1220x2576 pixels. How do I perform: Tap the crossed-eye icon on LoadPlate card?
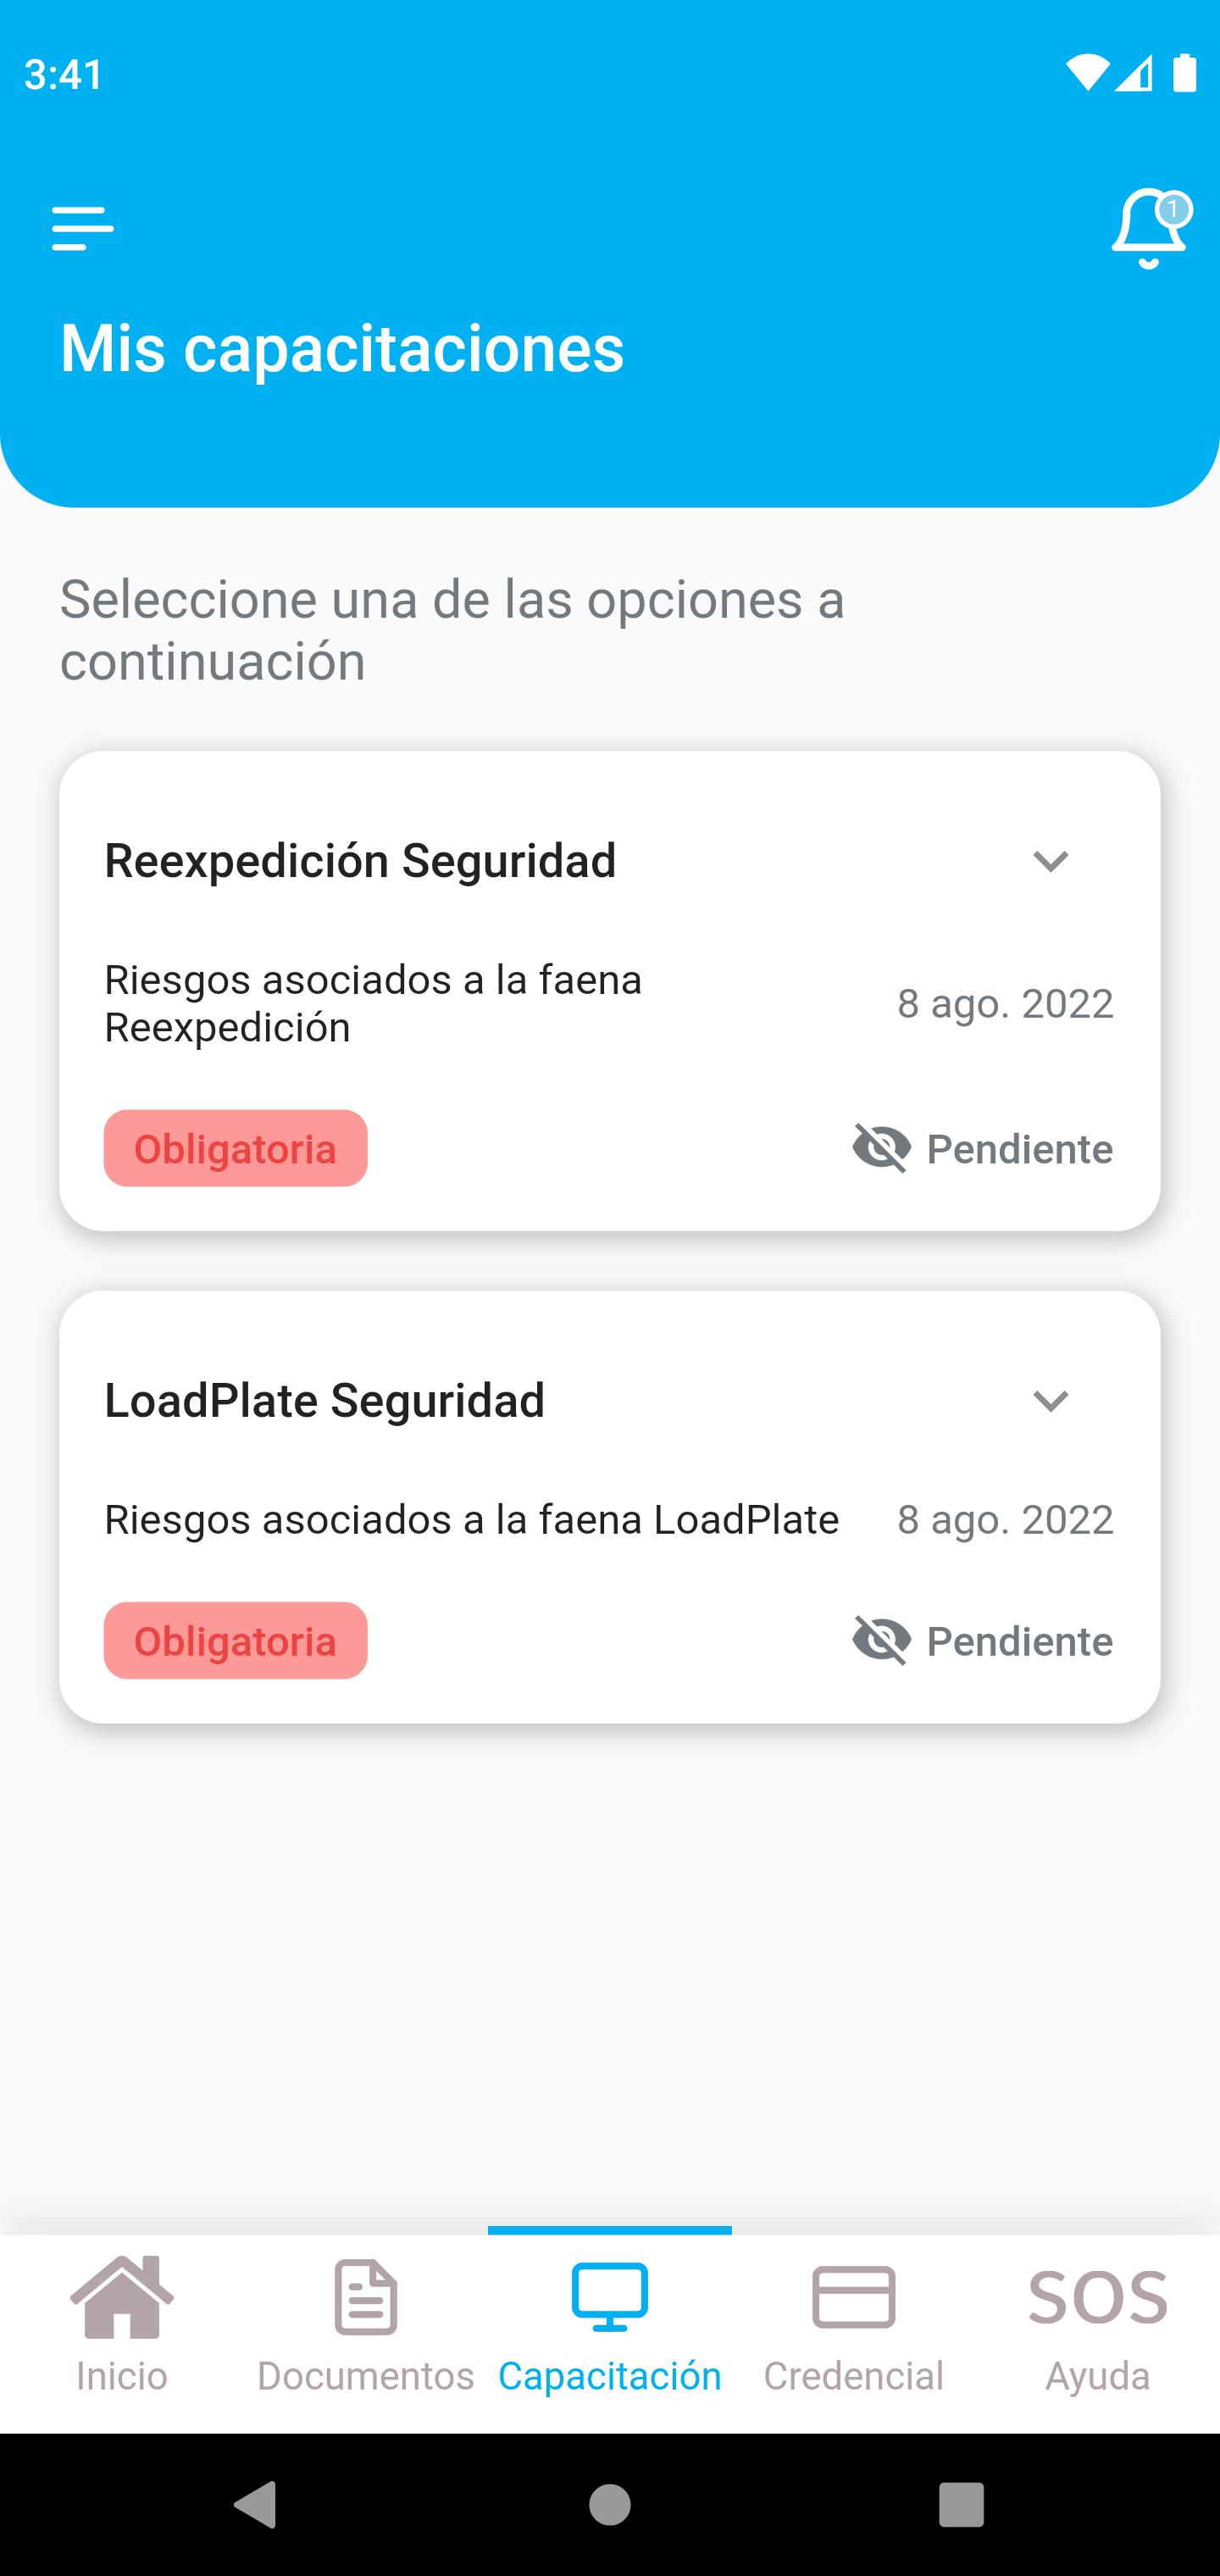[881, 1640]
